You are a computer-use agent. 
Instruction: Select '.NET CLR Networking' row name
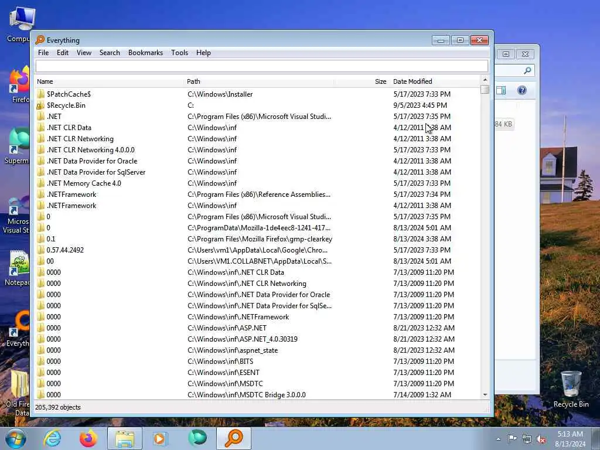(80, 138)
